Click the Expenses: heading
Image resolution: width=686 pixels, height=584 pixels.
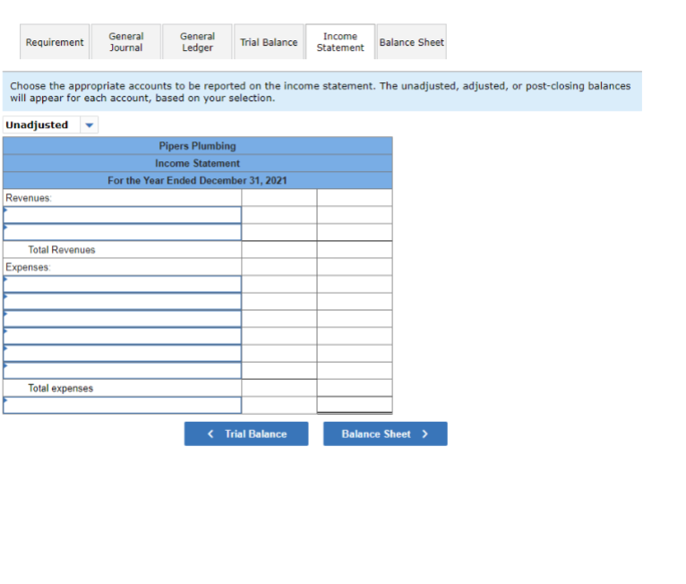(x=28, y=267)
